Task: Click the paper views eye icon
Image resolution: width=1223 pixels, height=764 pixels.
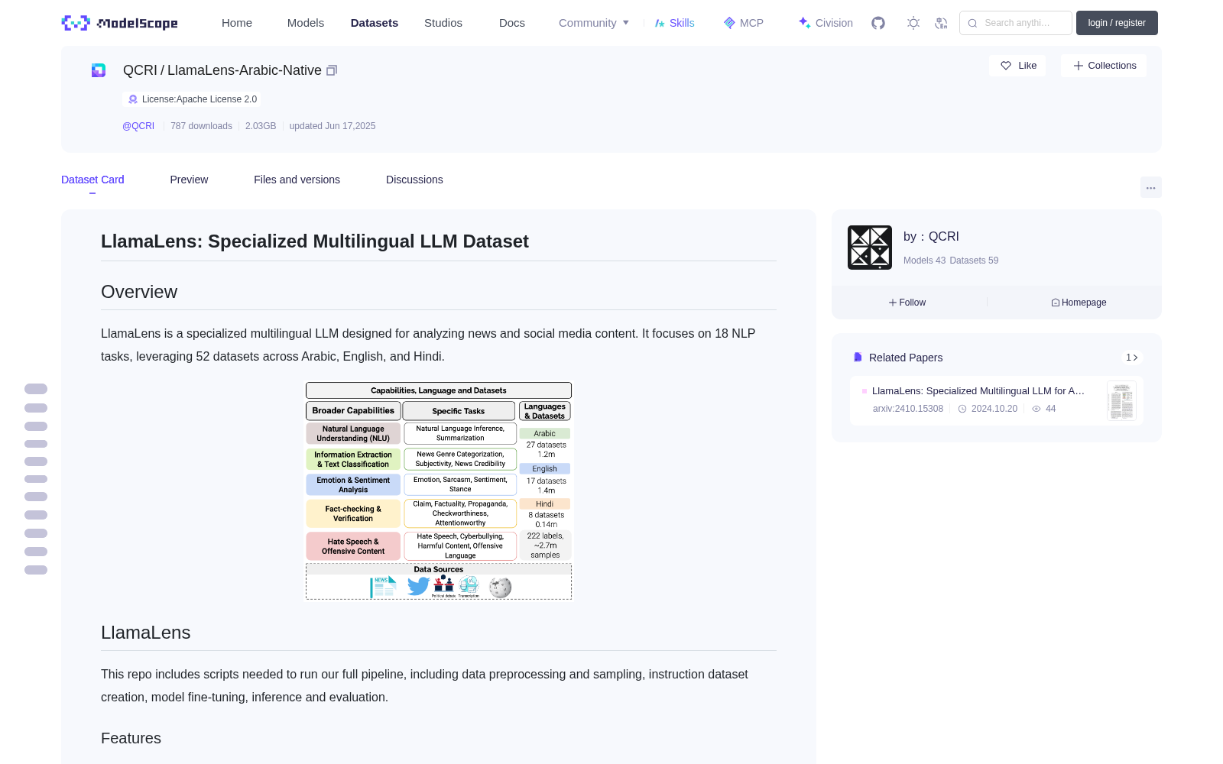Action: point(1036,409)
